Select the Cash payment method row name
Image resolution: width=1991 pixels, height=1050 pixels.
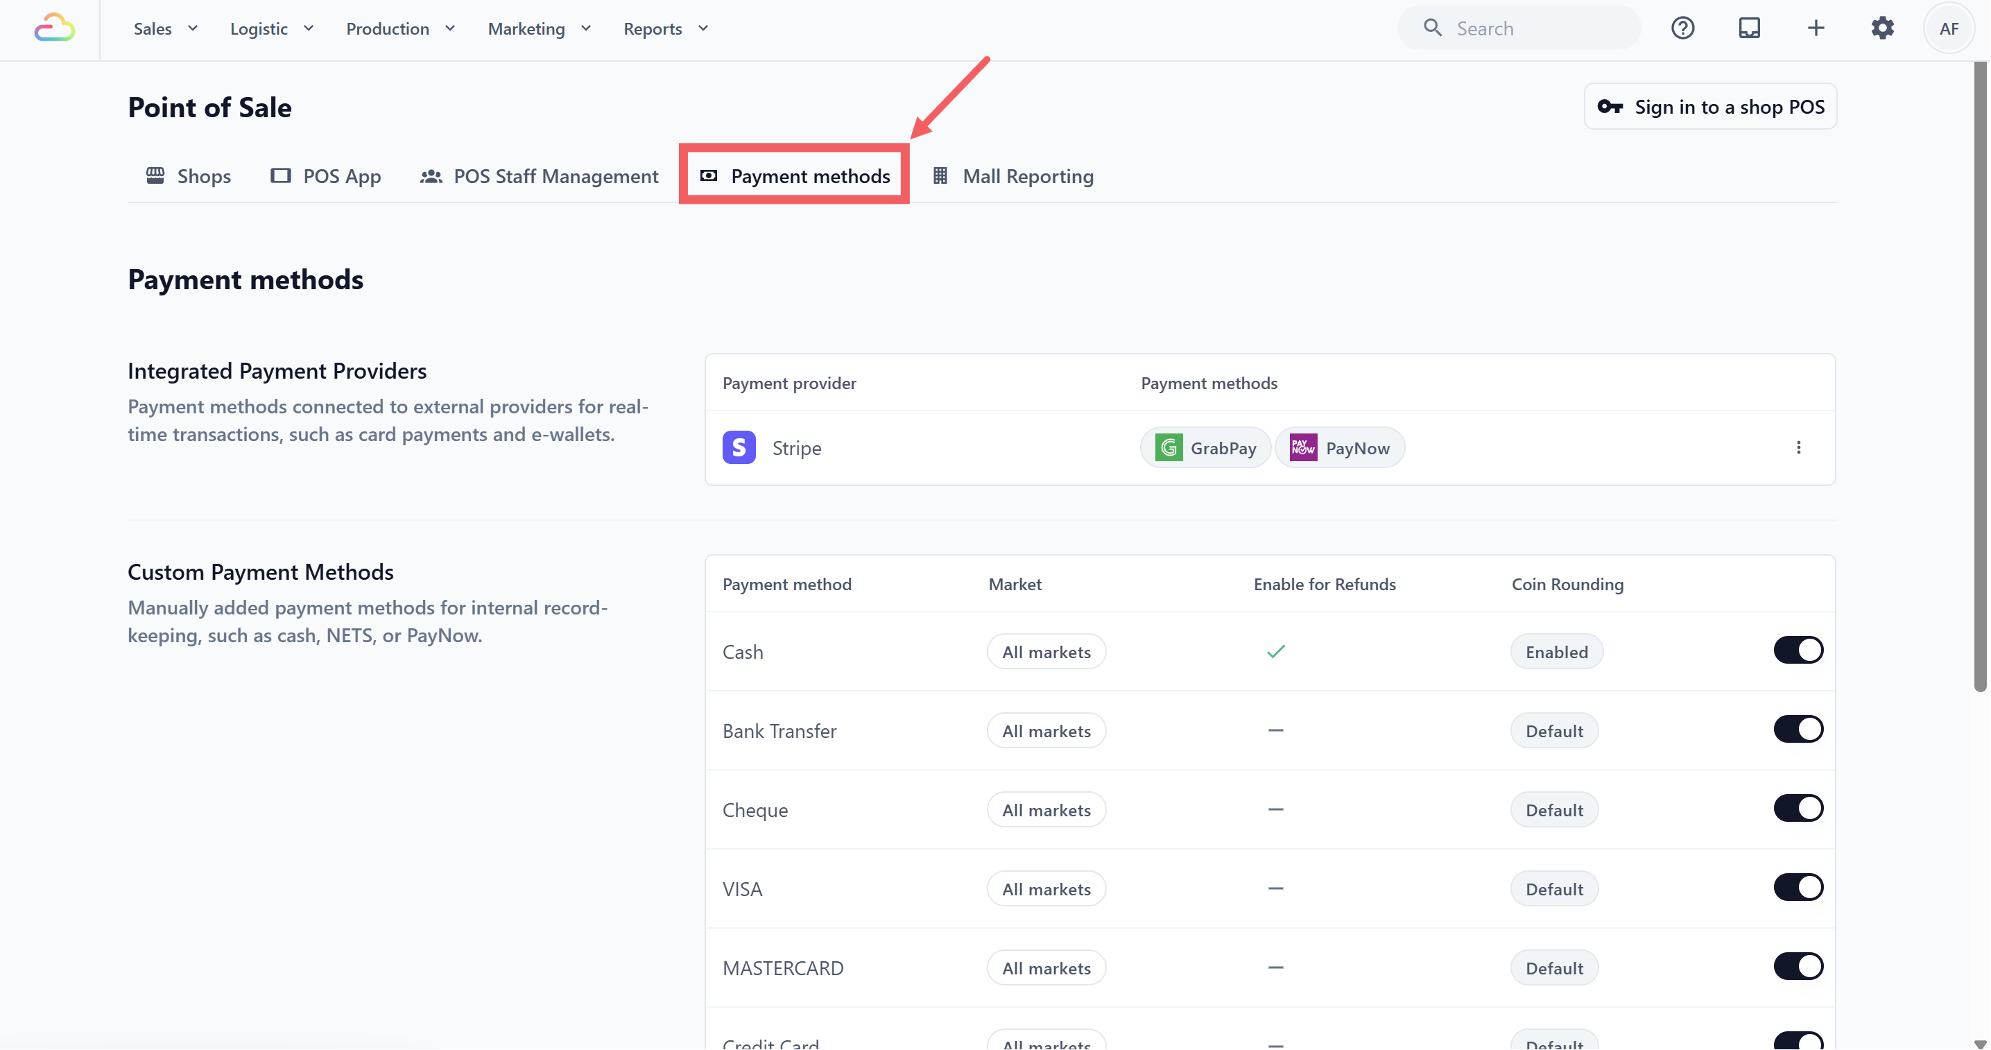743,652
